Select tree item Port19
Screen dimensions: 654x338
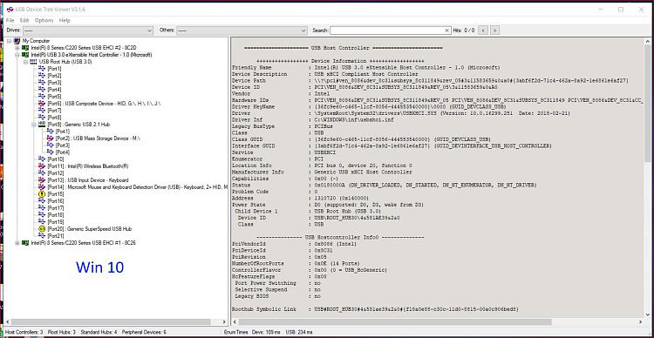tap(56, 222)
